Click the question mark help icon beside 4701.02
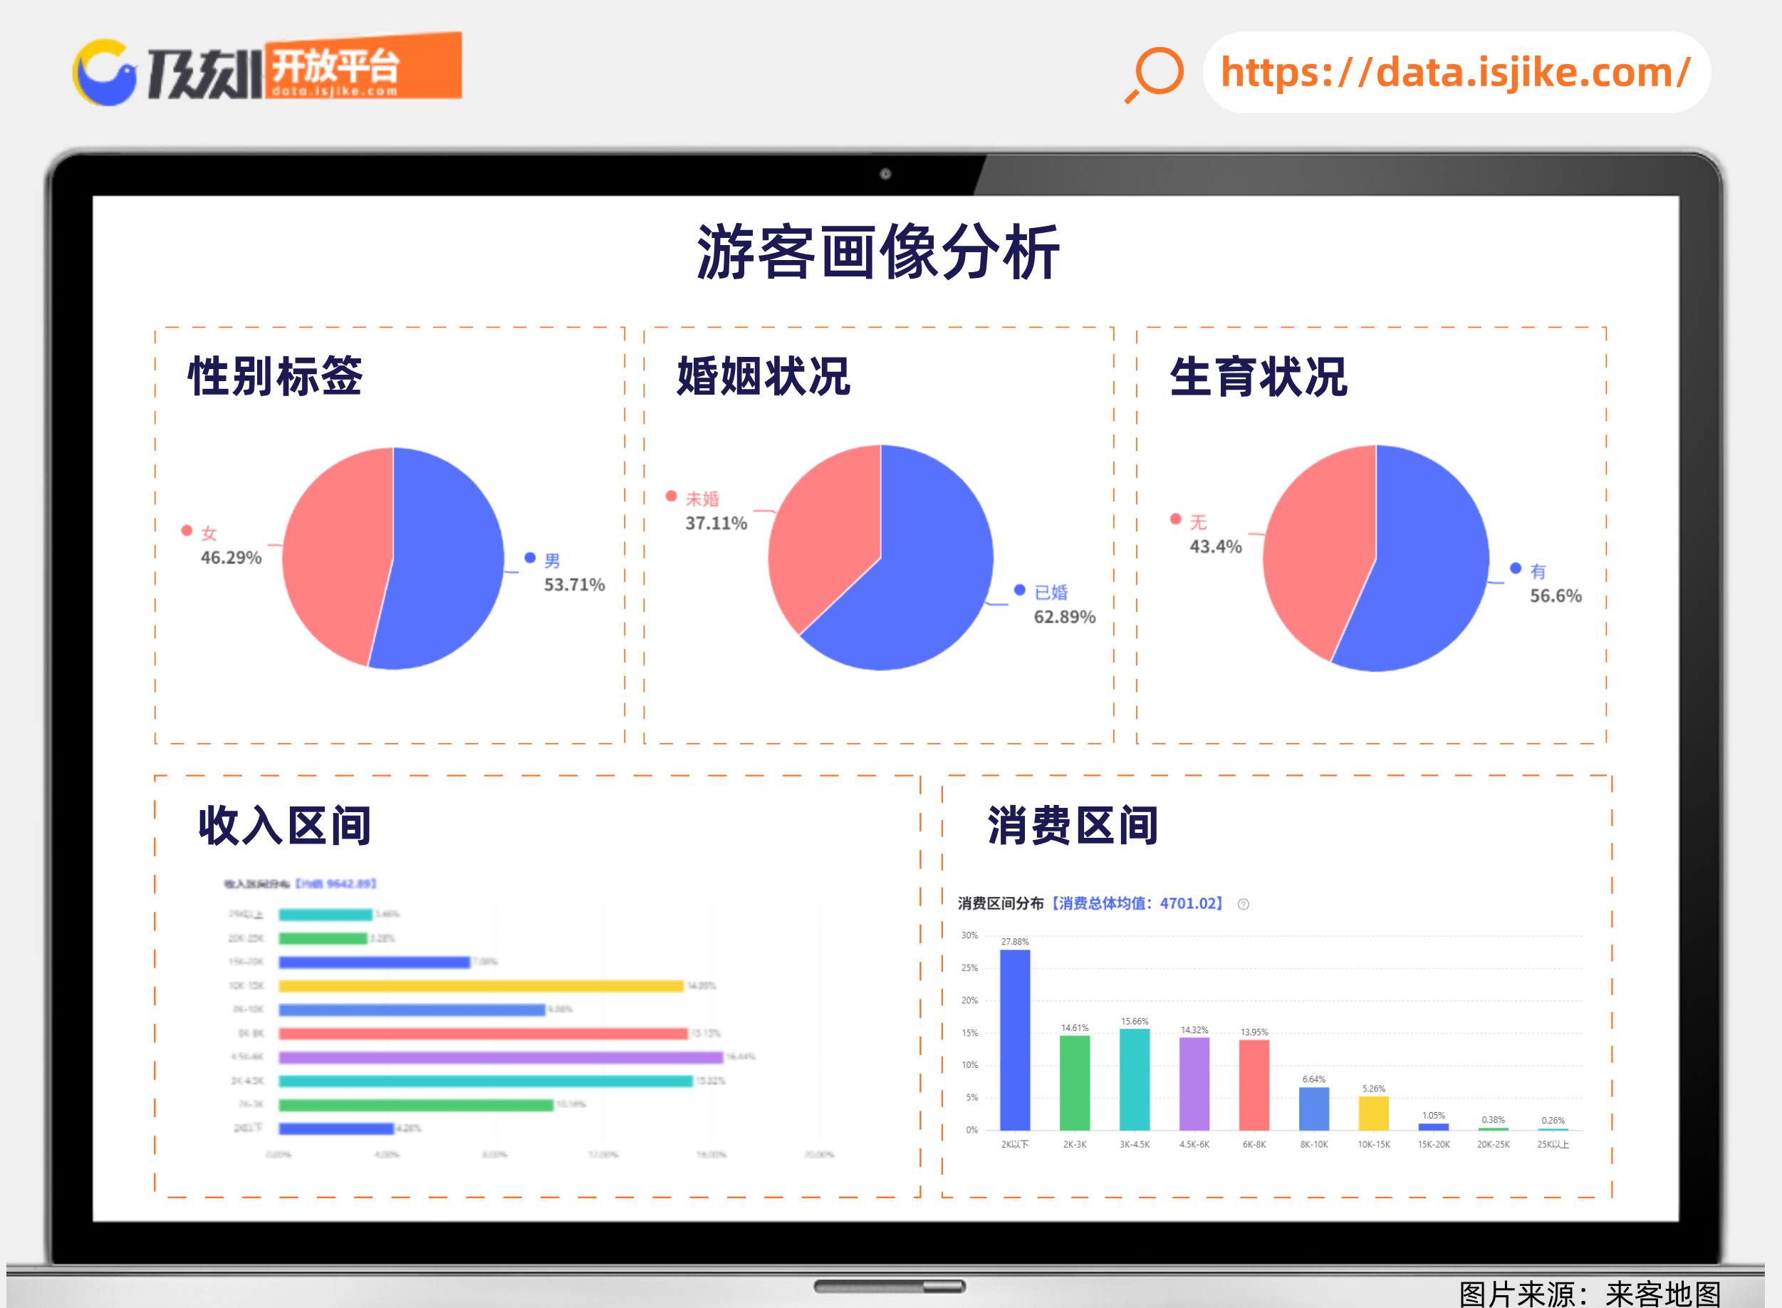This screenshot has width=1782, height=1308. pos(1243,904)
